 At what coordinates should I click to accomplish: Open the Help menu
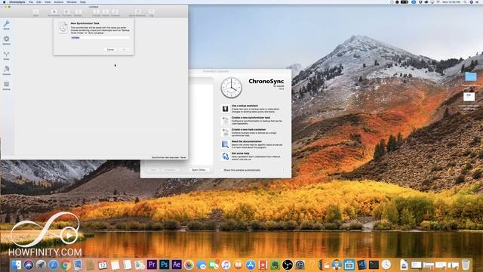coord(83,2)
